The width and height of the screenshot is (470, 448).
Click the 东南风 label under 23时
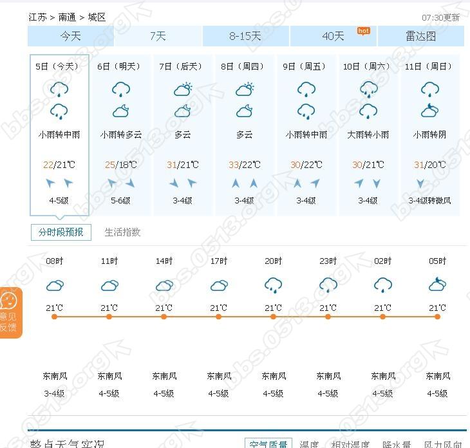click(328, 376)
